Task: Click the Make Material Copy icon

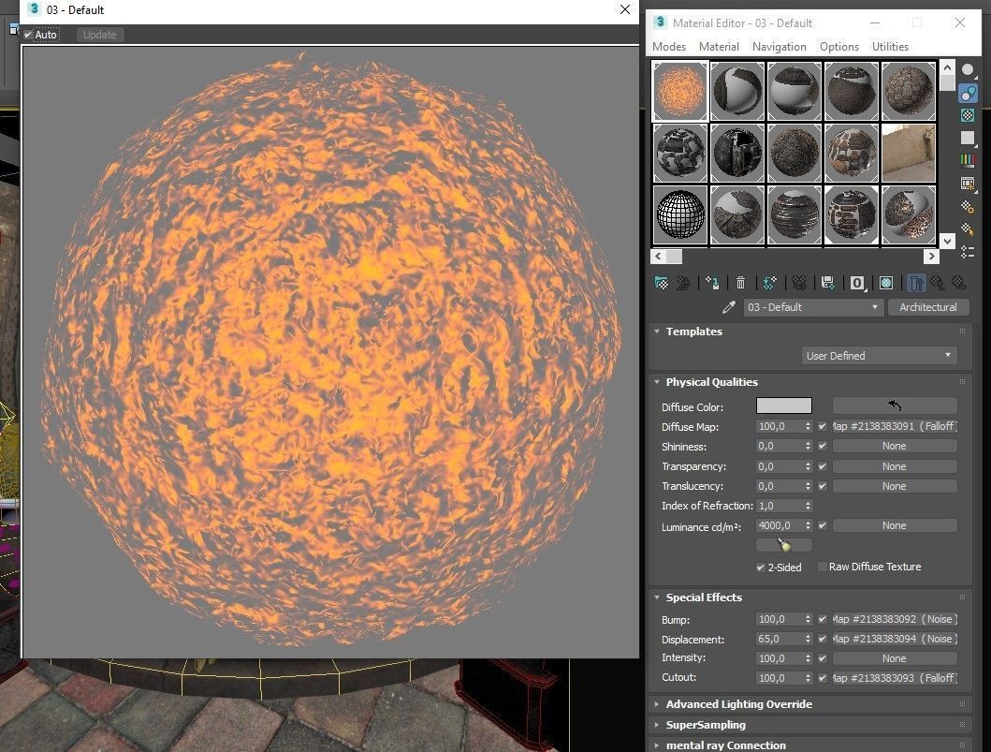Action: pyautogui.click(x=770, y=283)
